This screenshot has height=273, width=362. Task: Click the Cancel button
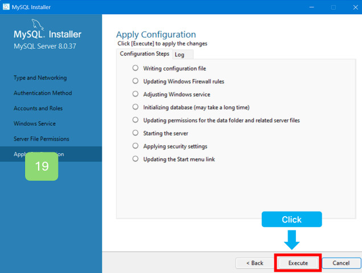341,263
